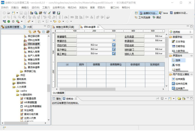Viewport: 195px width, 131px height.
Task: Open the run configurations dropdown arrow
Action: pos(22,22)
